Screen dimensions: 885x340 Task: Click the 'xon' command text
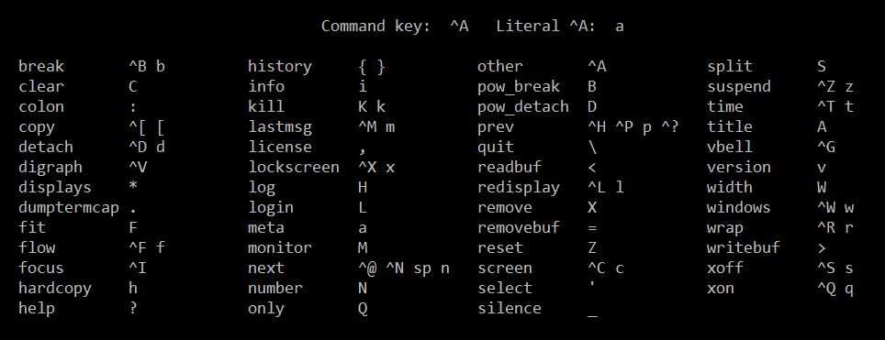pos(721,289)
